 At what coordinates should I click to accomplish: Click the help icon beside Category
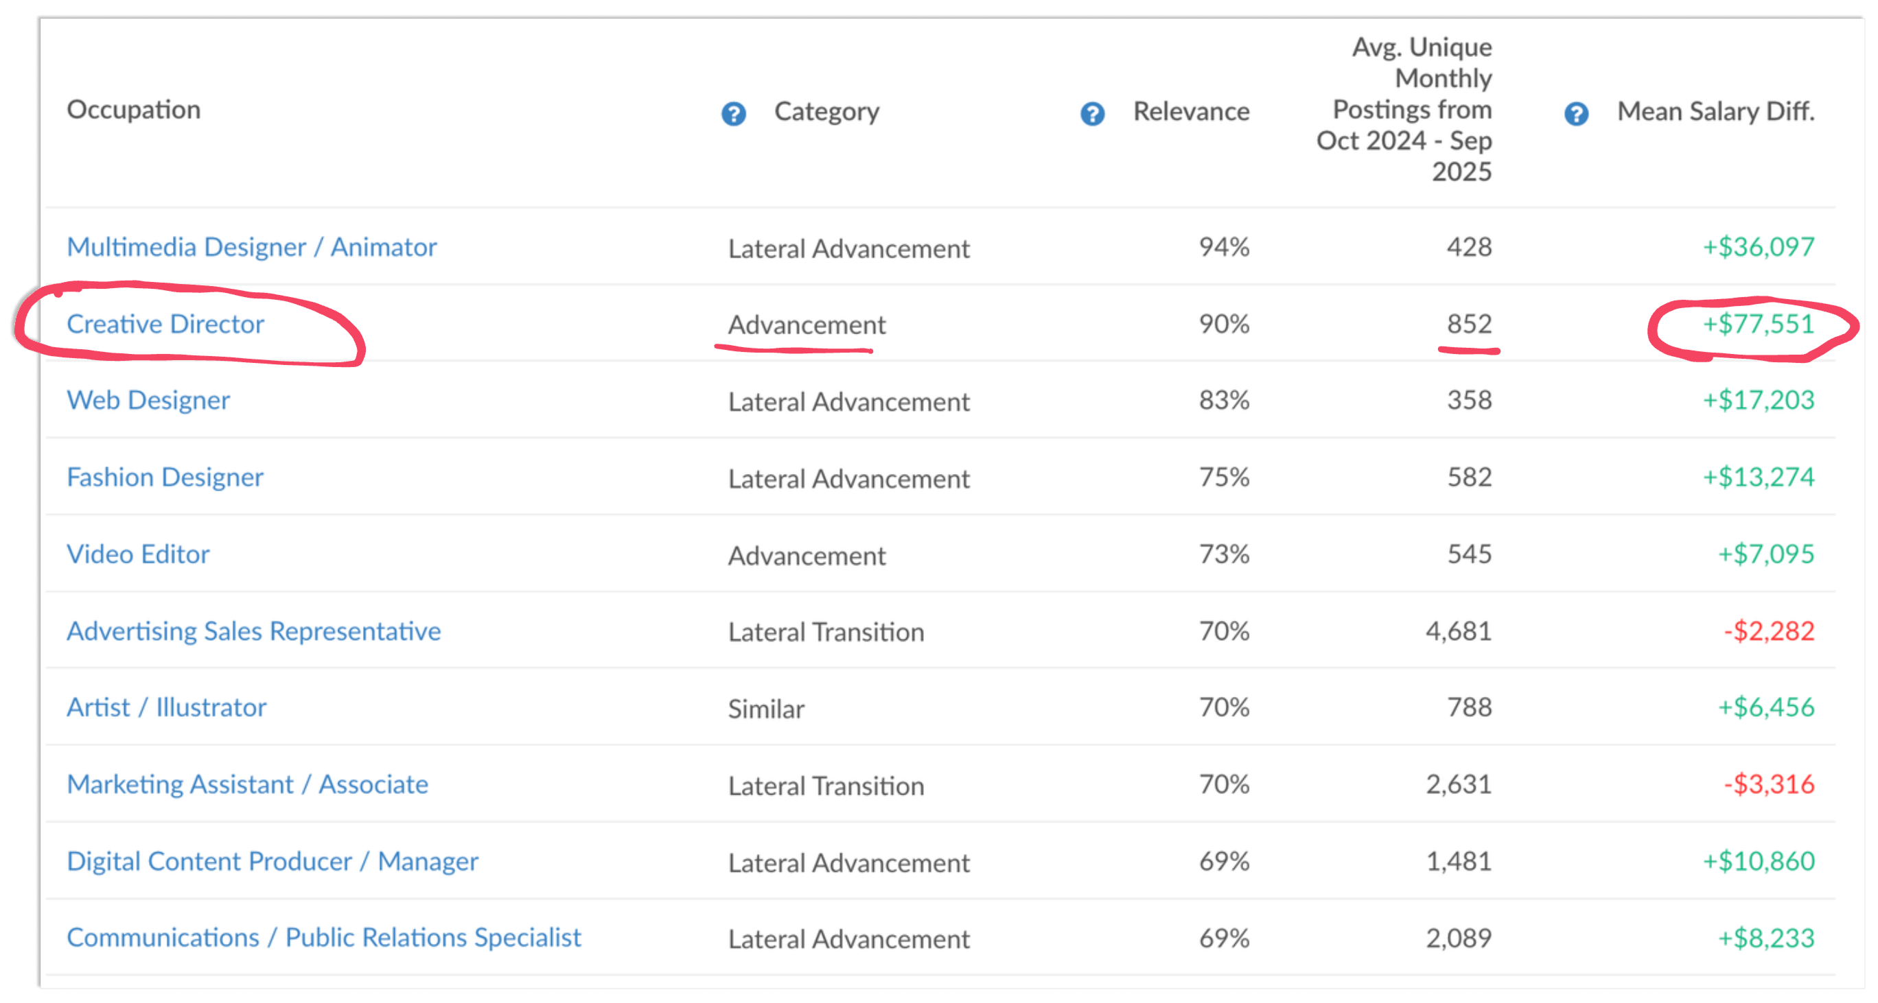(x=733, y=114)
